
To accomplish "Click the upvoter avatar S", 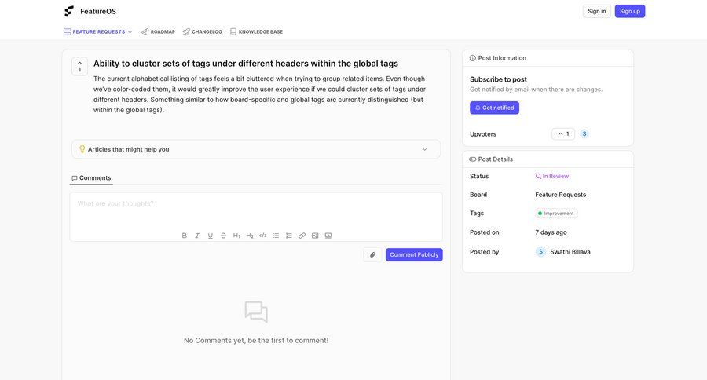I will 584,134.
